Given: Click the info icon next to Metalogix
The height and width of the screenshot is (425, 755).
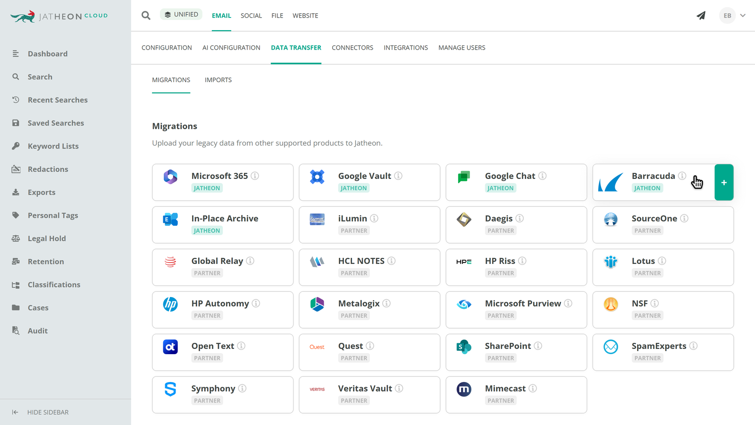Looking at the screenshot, I should 386,303.
